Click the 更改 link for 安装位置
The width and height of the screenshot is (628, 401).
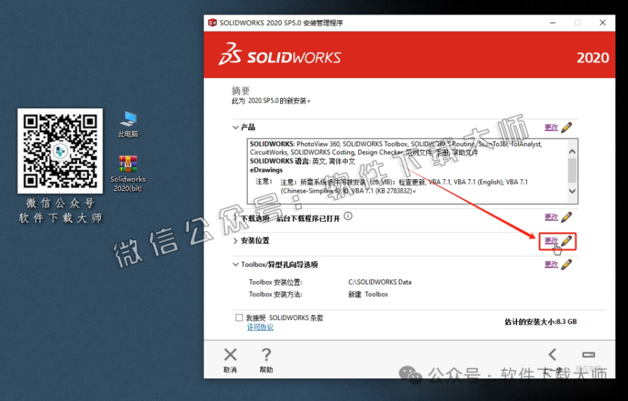click(551, 241)
